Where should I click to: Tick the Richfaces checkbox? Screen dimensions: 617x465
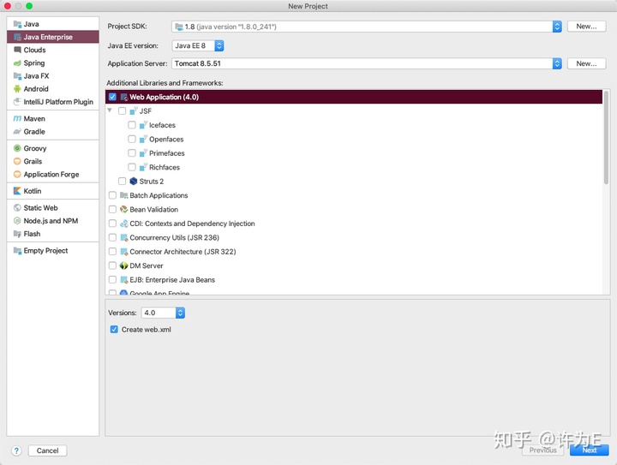tap(132, 168)
